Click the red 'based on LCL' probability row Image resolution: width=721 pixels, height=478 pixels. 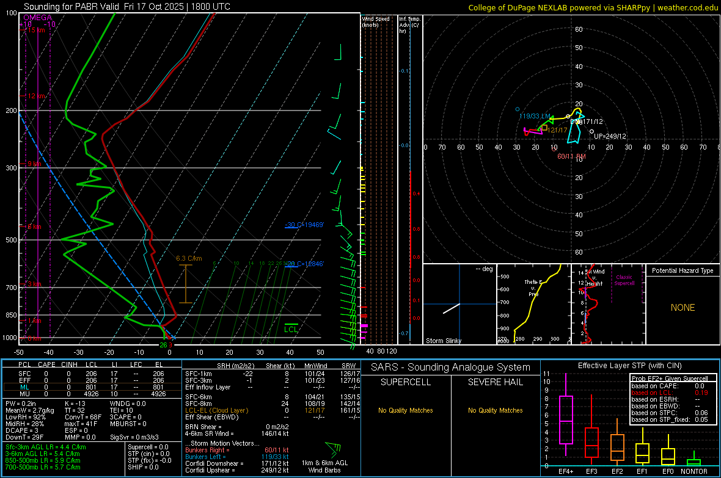670,393
